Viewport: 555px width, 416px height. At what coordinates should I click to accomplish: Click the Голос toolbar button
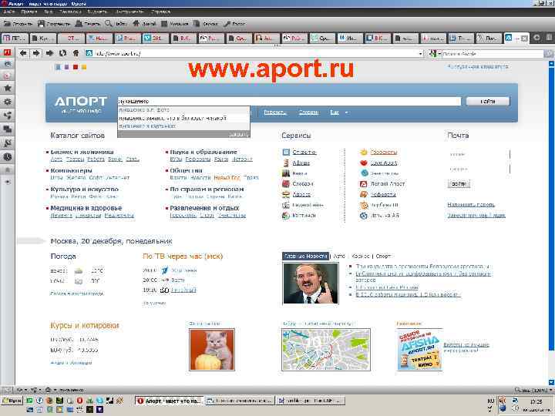[234, 24]
